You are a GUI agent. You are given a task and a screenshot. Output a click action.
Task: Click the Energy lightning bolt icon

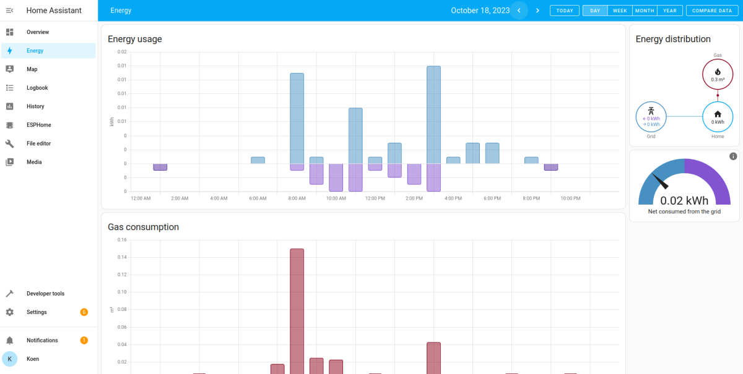click(x=10, y=51)
